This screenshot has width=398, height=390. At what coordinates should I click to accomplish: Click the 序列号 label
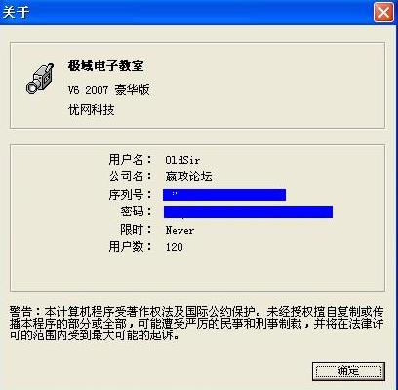[x=130, y=195]
